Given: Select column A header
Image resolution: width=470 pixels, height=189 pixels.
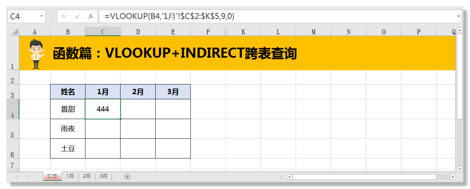Looking at the screenshot, I should pyautogui.click(x=35, y=32).
